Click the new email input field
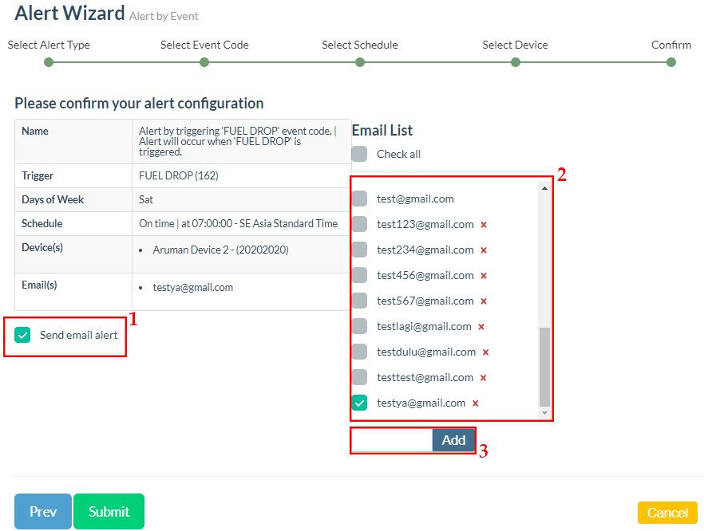 (x=392, y=440)
